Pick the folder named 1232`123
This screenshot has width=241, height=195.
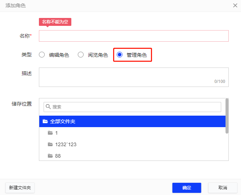[x=66, y=144]
